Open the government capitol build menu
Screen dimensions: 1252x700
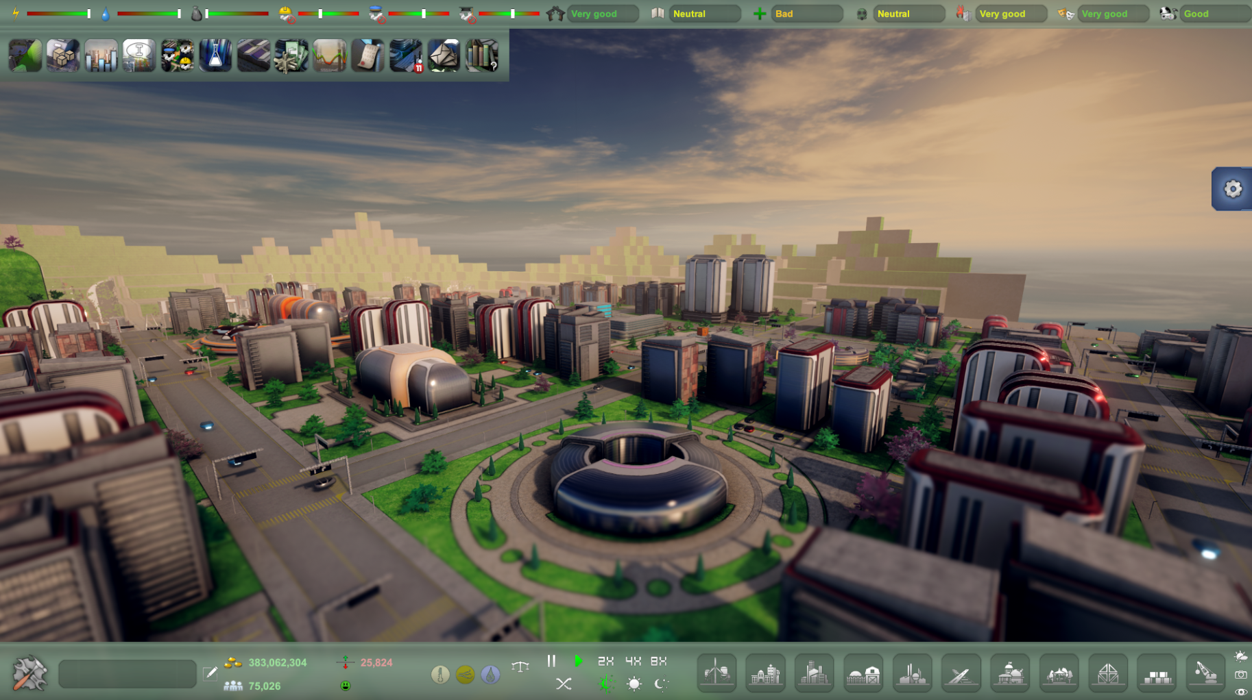[1011, 673]
